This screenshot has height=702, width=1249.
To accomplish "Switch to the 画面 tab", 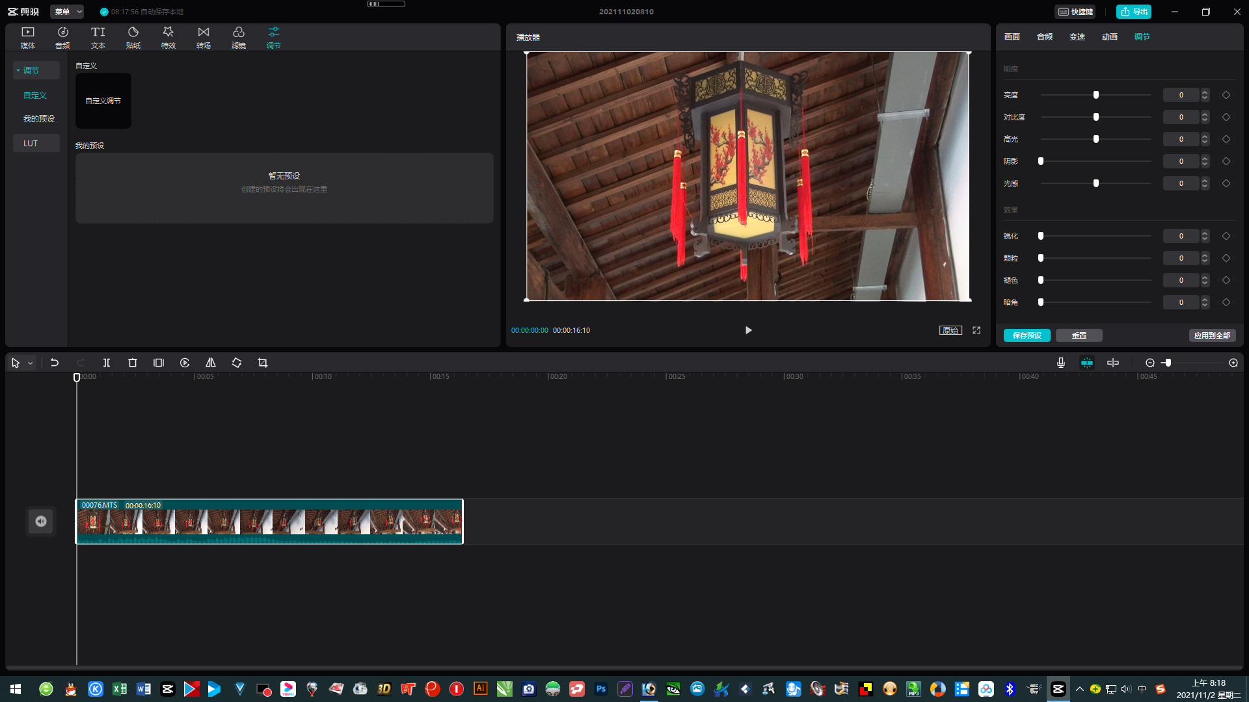I will [x=1012, y=37].
